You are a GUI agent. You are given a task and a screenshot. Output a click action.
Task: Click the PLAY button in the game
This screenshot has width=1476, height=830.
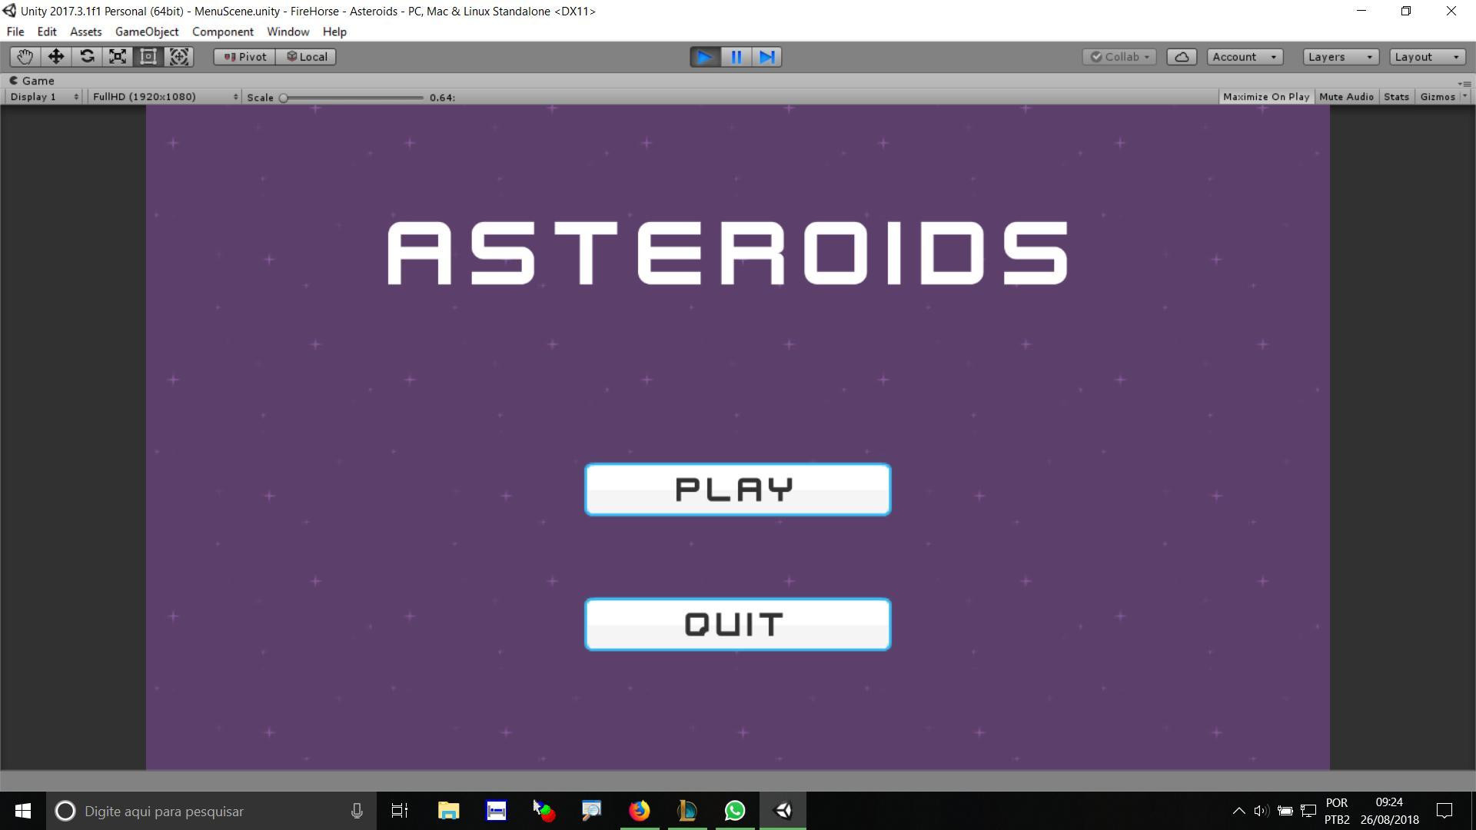coord(737,490)
